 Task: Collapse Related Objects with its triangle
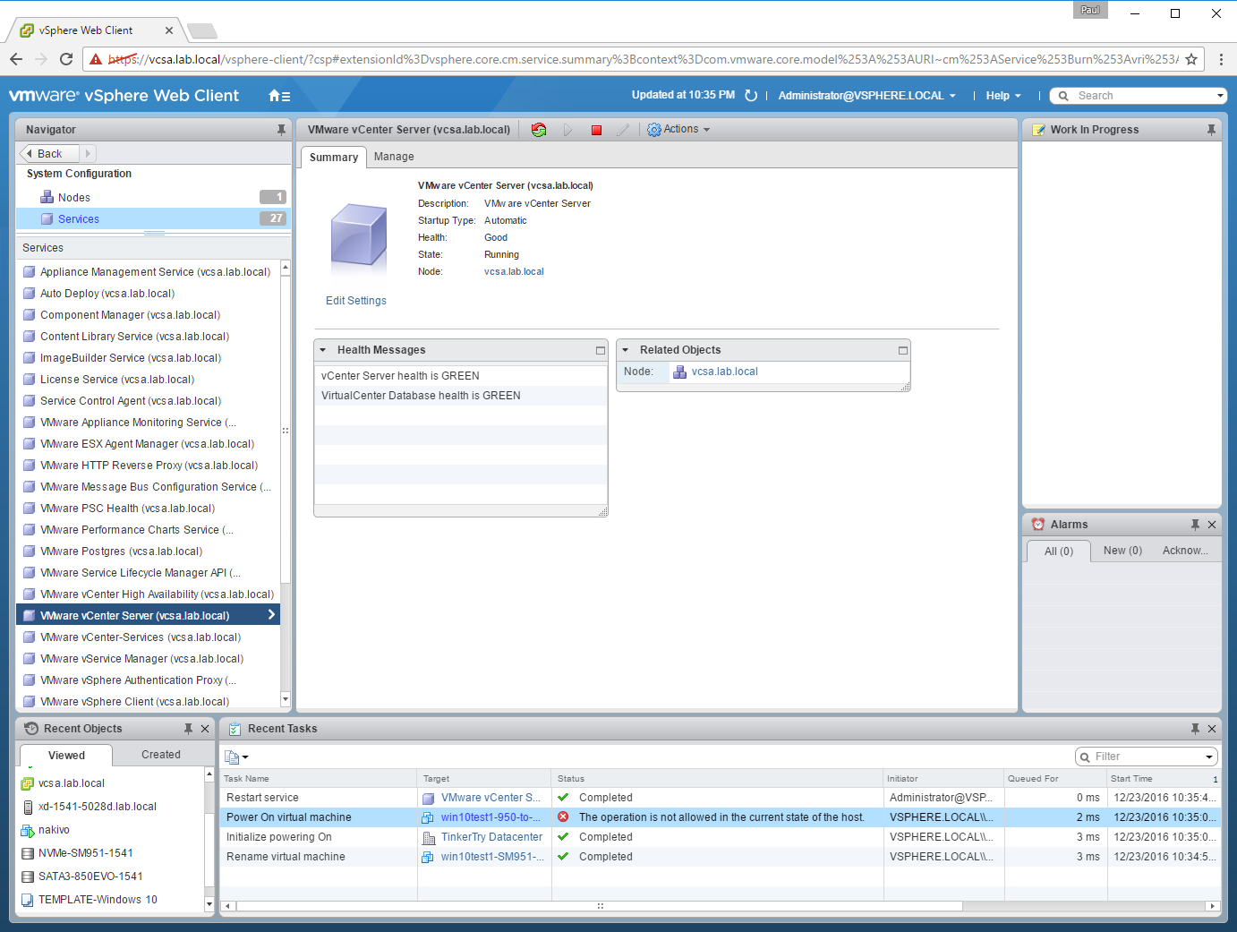[x=626, y=350]
